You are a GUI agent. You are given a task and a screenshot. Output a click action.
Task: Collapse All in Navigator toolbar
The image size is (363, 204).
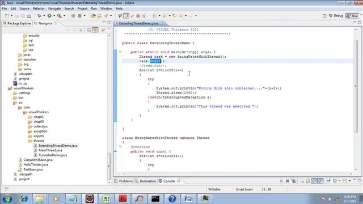pyautogui.click(x=89, y=30)
